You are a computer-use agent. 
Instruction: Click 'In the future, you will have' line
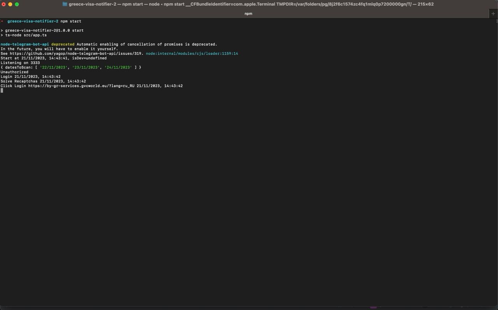[x=59, y=49]
